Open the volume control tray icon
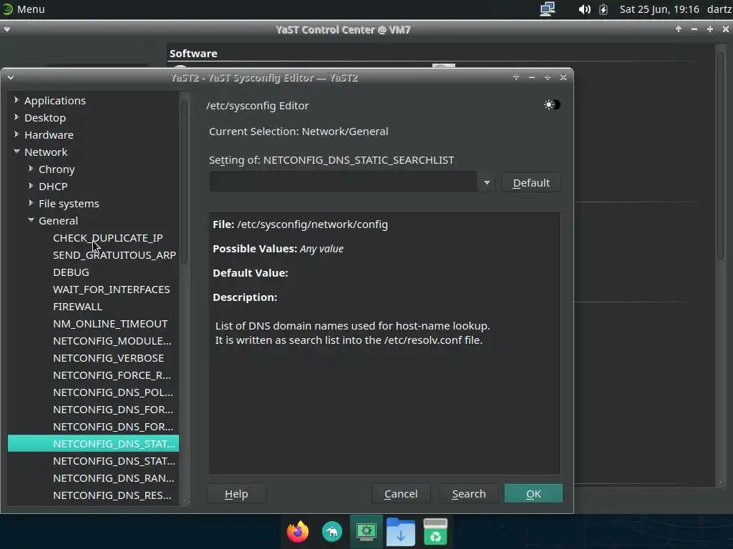Viewport: 733px width, 549px height. coord(584,9)
